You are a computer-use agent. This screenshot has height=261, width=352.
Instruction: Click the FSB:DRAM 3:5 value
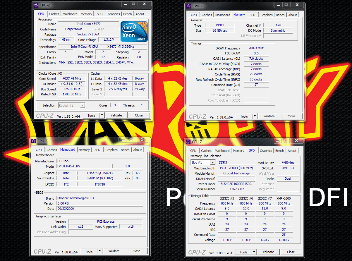pyautogui.click(x=256, y=53)
